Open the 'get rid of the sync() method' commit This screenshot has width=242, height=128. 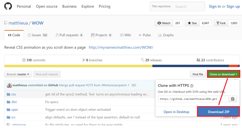click(97, 94)
